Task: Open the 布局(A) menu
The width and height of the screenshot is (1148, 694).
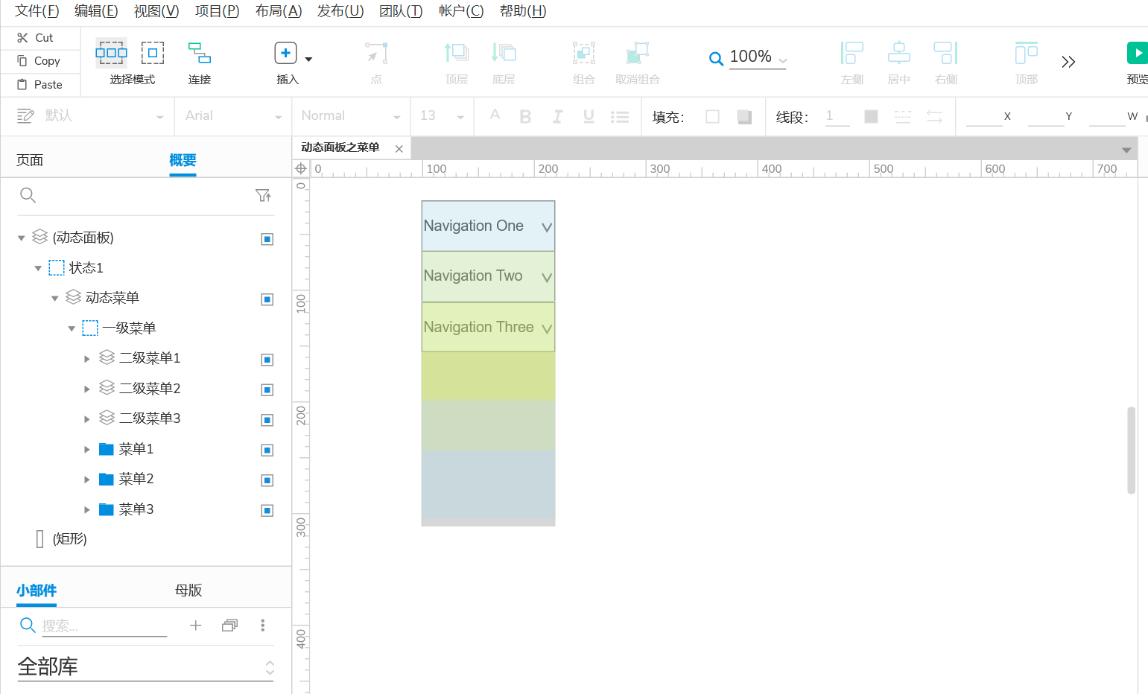Action: (x=279, y=11)
